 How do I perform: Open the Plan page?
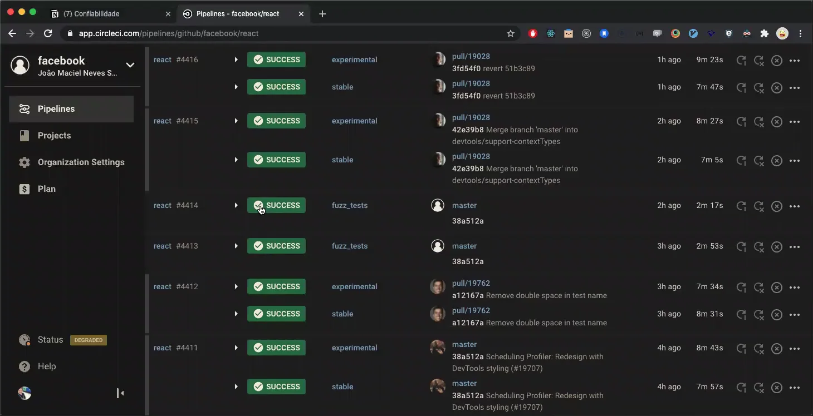(71, 189)
